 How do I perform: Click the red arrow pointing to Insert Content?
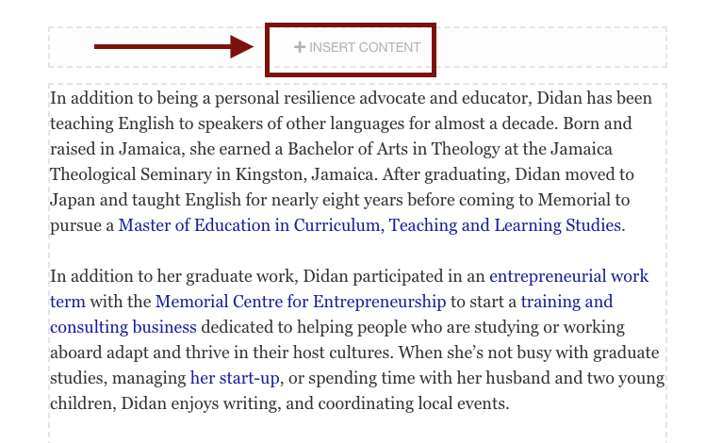(x=173, y=46)
